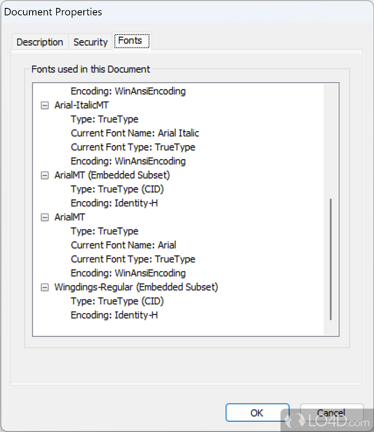Click 'Current Font Type: TrueType' under Arial-ItalicMT
This screenshot has width=374, height=432.
point(133,147)
